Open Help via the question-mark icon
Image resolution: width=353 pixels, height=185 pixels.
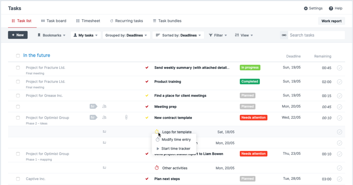click(331, 8)
